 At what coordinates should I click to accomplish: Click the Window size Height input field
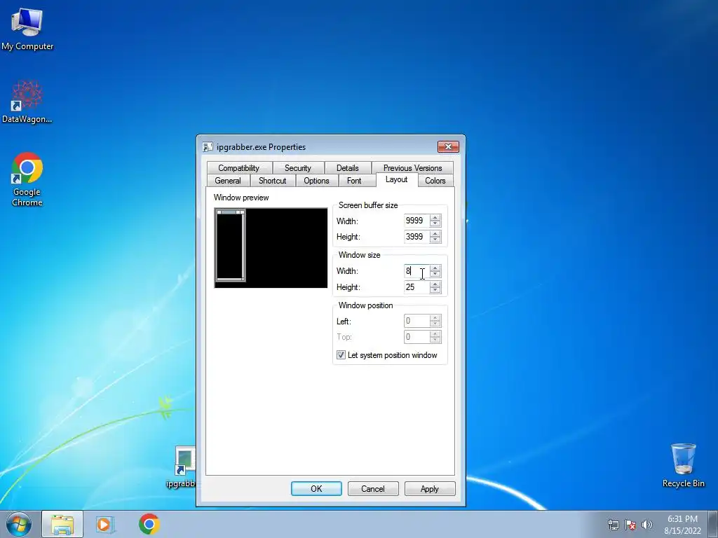pyautogui.click(x=416, y=287)
